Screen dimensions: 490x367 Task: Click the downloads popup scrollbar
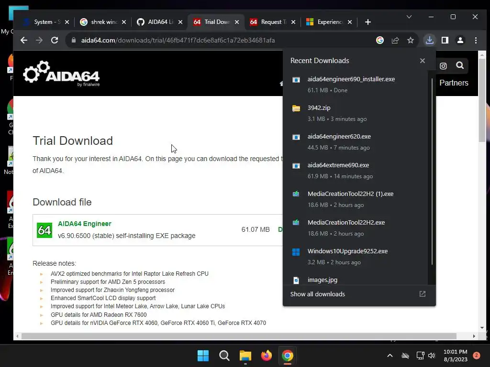coord(432,172)
